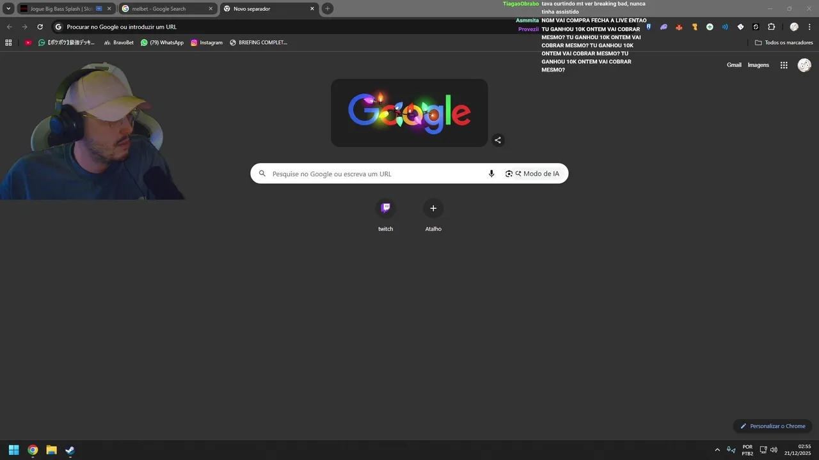Viewport: 819px width, 460px height.
Task: Open Chrome from the taskbar
Action: pos(33,450)
